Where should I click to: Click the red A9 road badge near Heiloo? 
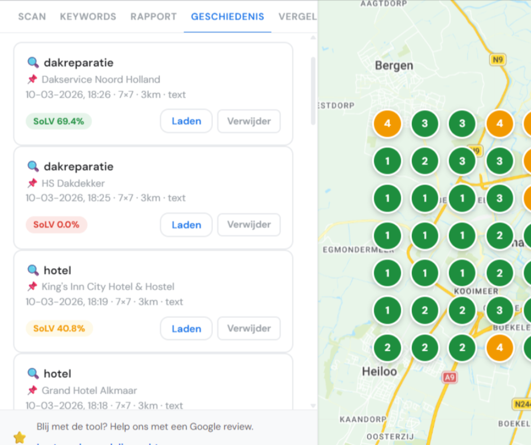point(449,378)
